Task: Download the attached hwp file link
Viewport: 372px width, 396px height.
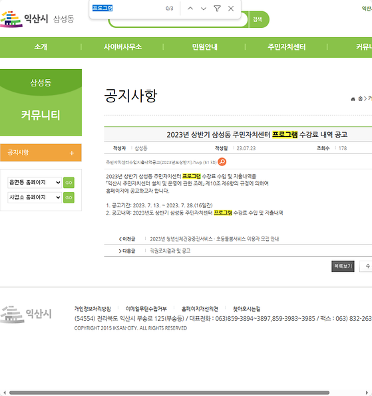Action: 161,162
